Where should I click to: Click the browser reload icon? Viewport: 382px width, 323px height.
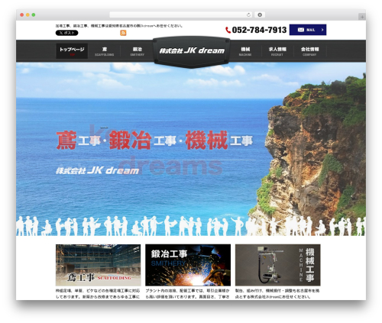(x=248, y=15)
